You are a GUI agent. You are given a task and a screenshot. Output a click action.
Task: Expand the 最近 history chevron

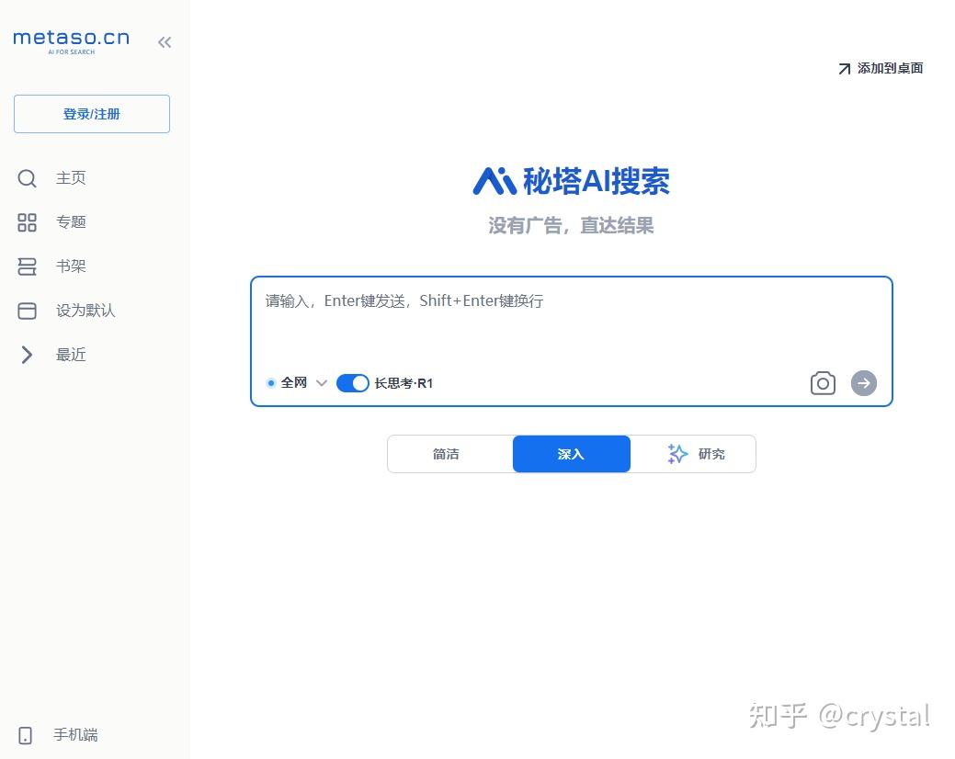point(27,355)
